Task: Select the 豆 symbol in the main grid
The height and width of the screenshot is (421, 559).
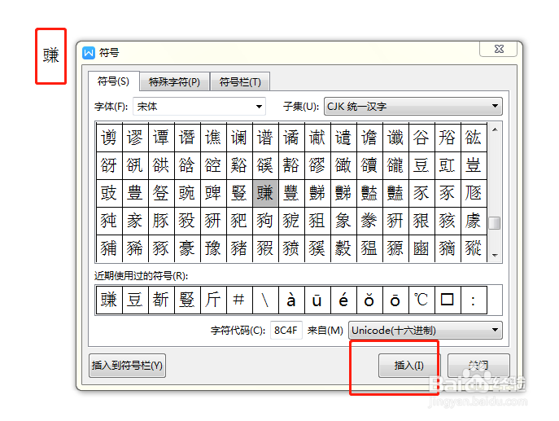Action: (x=421, y=165)
